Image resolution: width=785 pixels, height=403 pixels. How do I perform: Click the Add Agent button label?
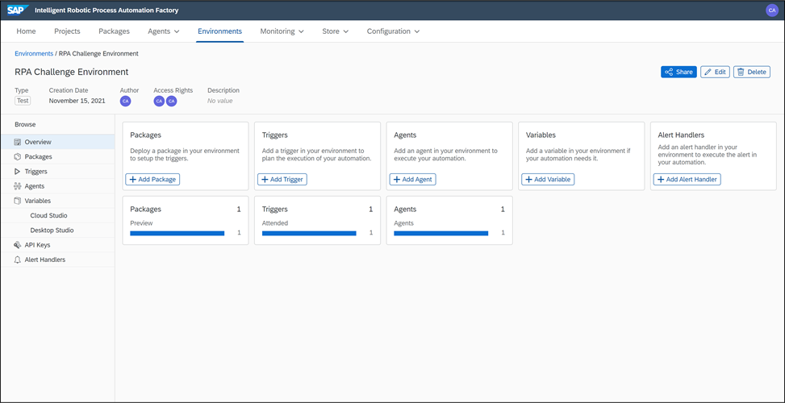tap(417, 180)
